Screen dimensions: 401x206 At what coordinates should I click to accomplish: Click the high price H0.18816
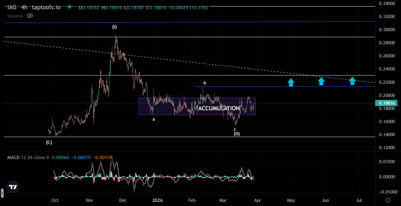(x=112, y=7)
